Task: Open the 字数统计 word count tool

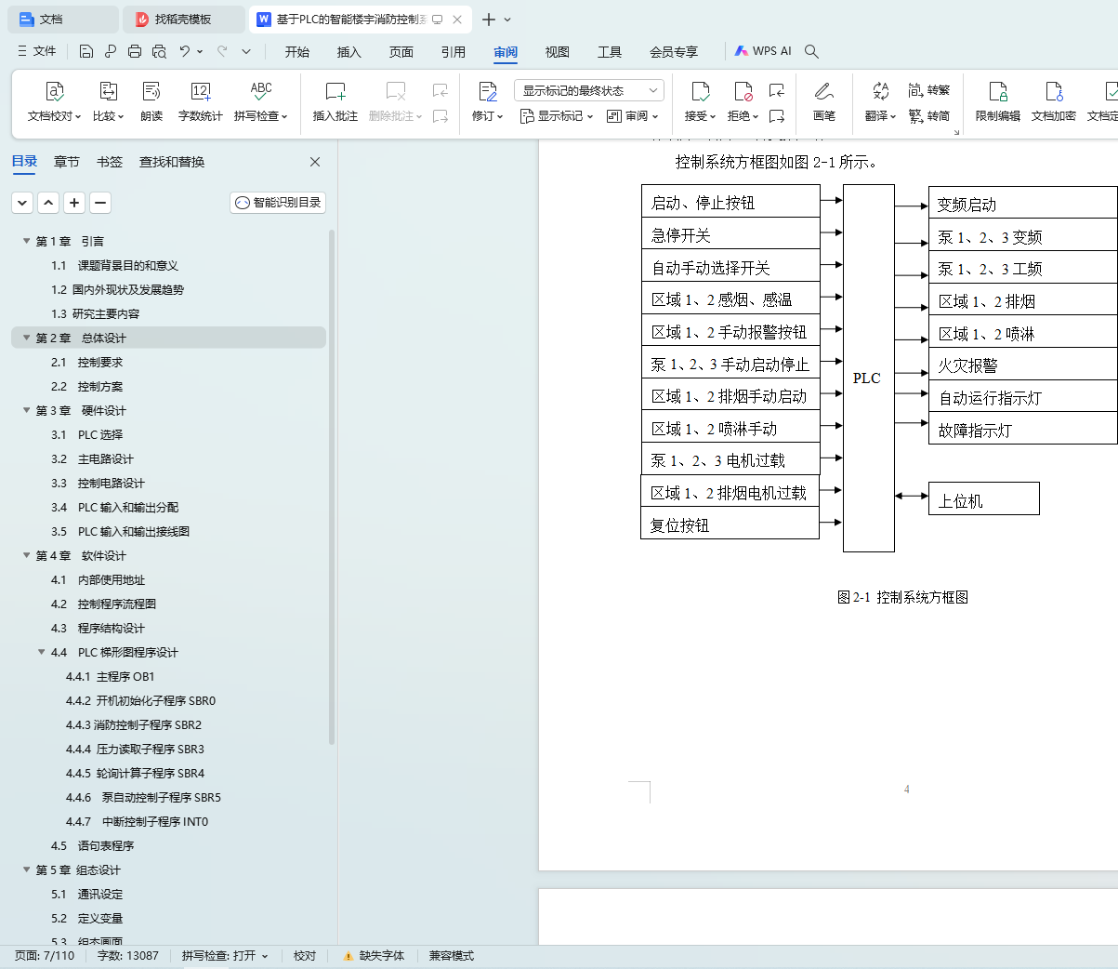Action: pyautogui.click(x=200, y=101)
